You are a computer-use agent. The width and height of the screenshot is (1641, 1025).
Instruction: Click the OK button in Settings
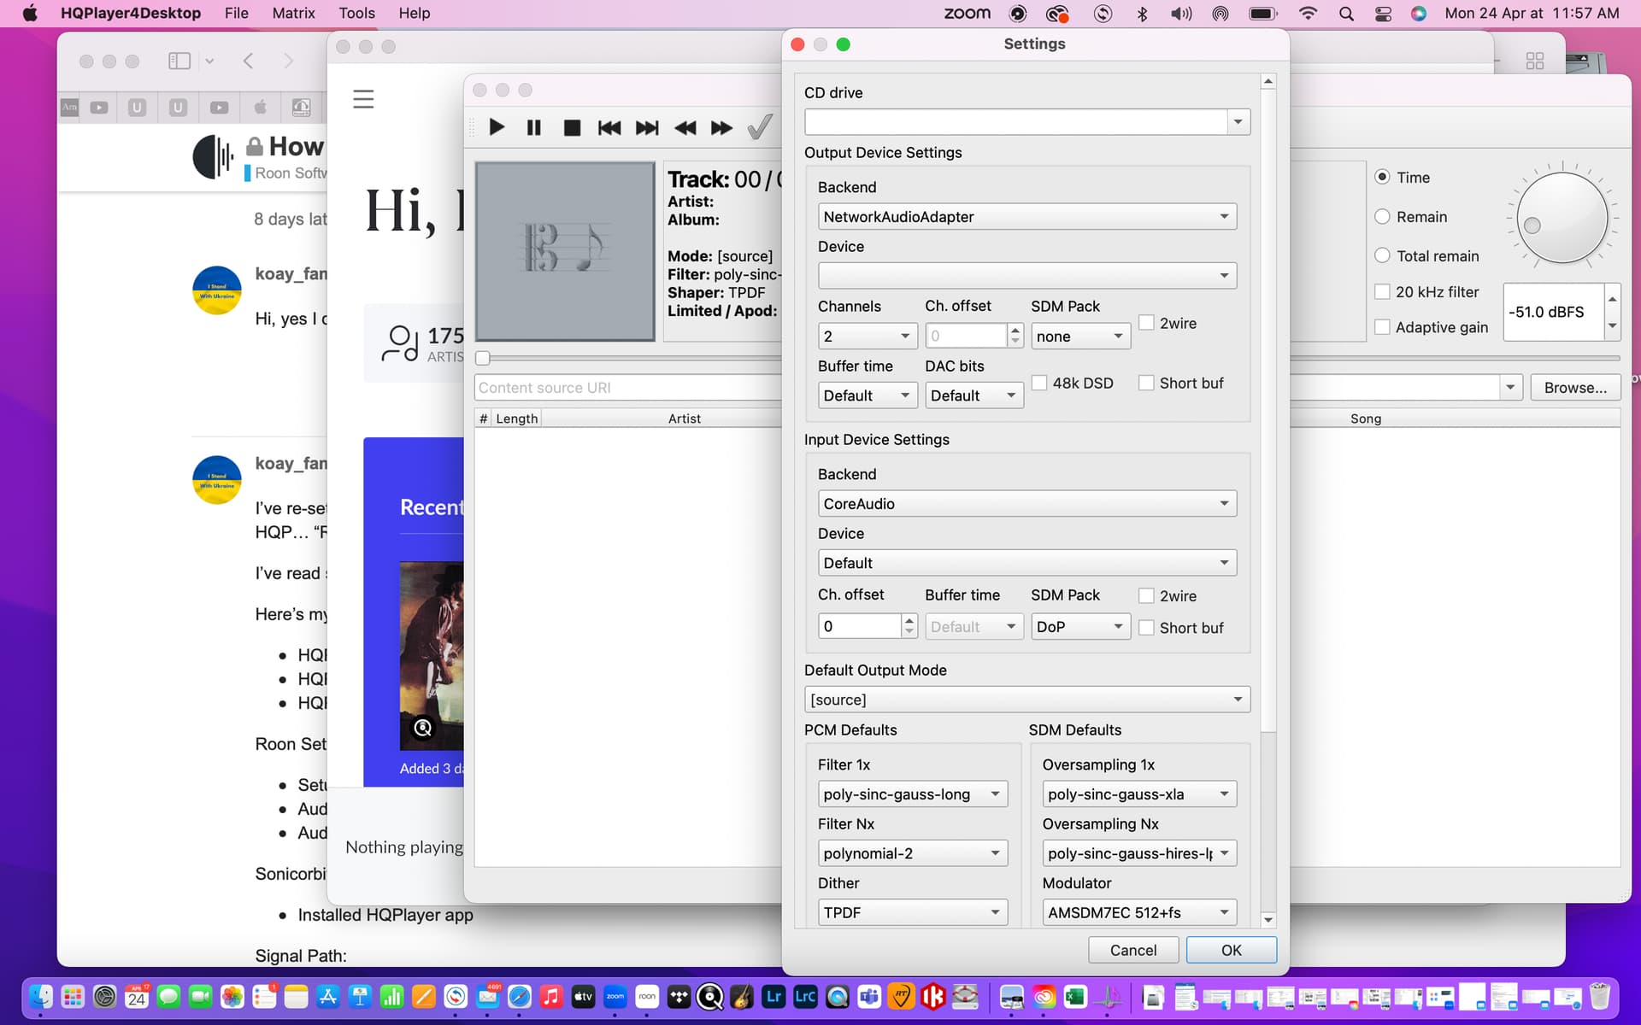coord(1231,950)
